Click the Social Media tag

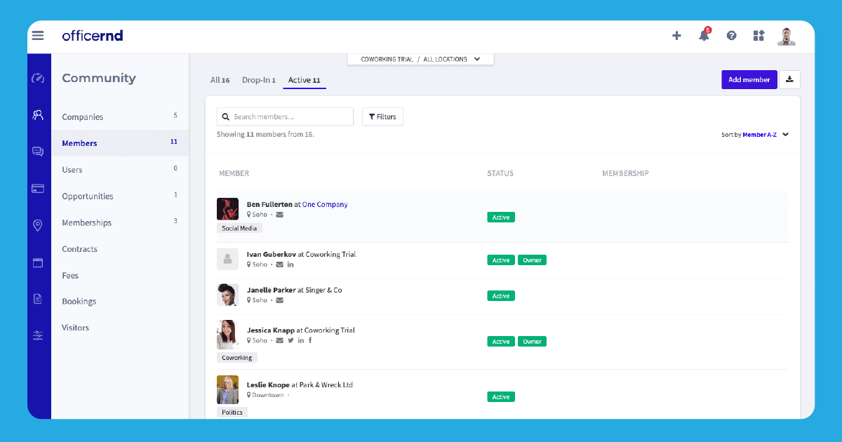(239, 228)
